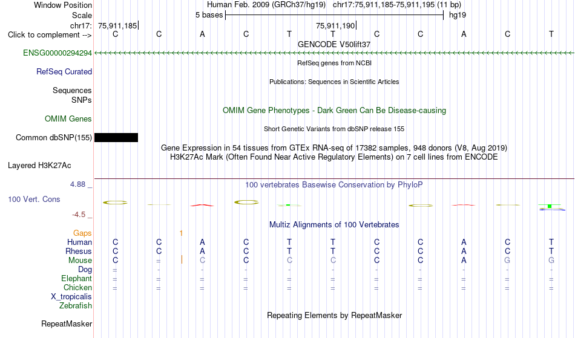Click the hg19 scale bar label

click(458, 15)
